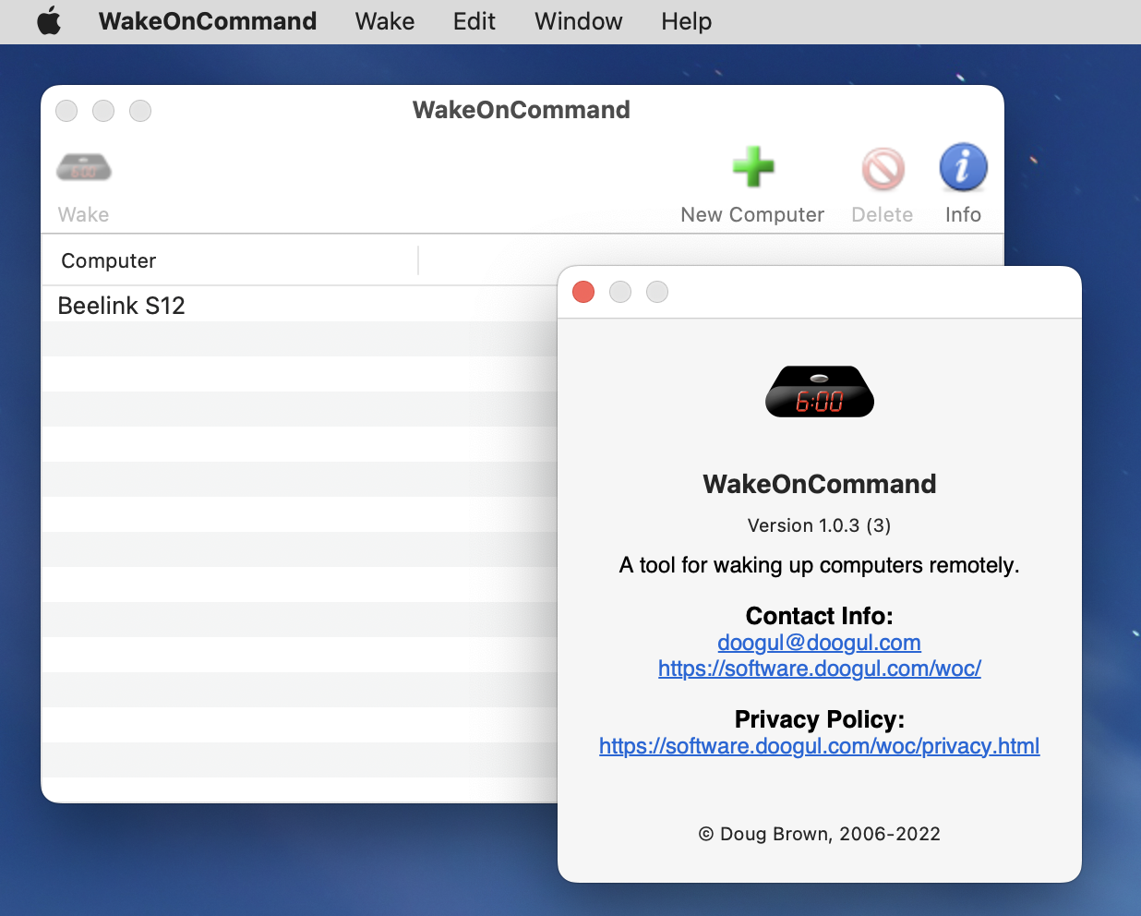Click the red Delete toolbar icon
This screenshot has height=916, width=1141.
[883, 169]
